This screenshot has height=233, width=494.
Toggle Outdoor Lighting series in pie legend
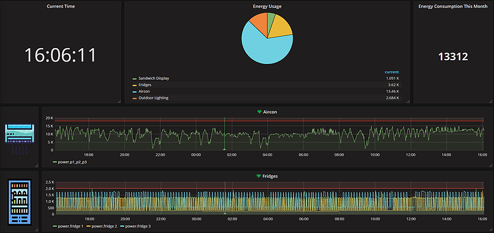tap(153, 98)
